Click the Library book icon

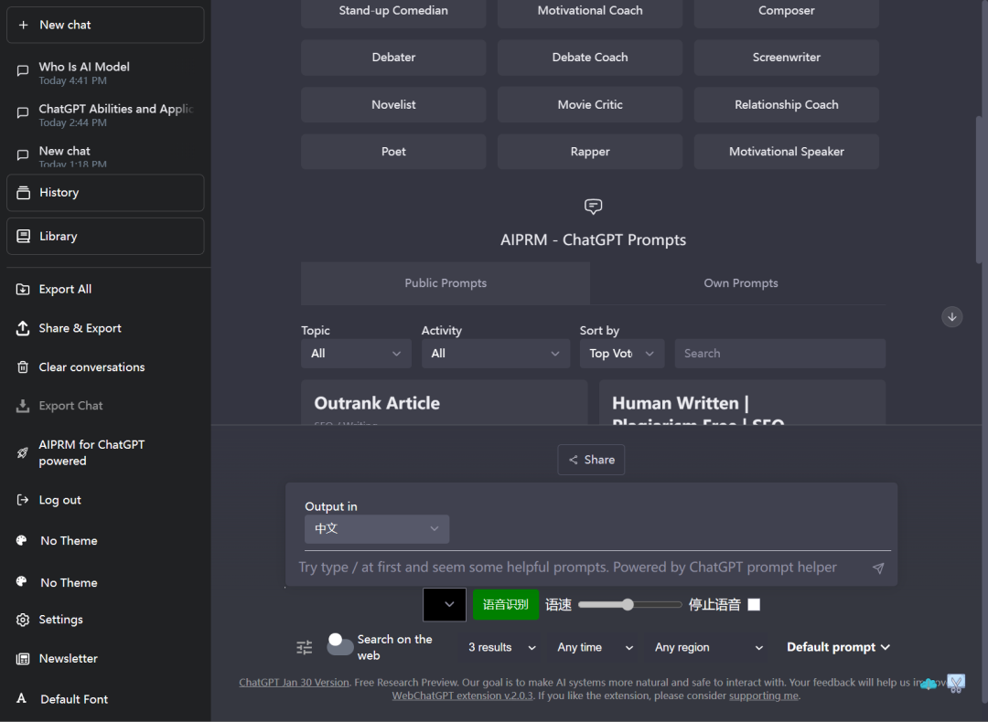click(23, 236)
